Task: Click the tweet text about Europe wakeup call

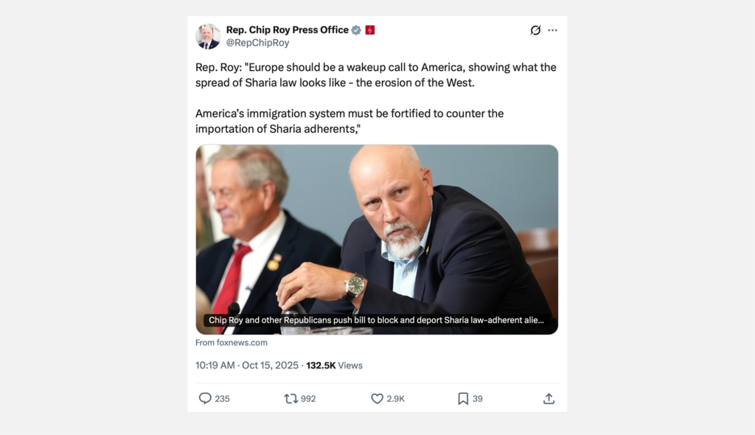Action: [375, 75]
